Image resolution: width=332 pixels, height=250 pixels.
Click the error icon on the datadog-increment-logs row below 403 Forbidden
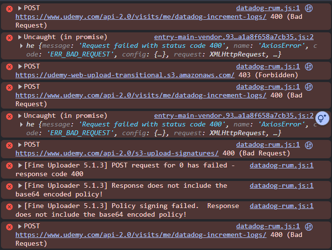(x=9, y=87)
